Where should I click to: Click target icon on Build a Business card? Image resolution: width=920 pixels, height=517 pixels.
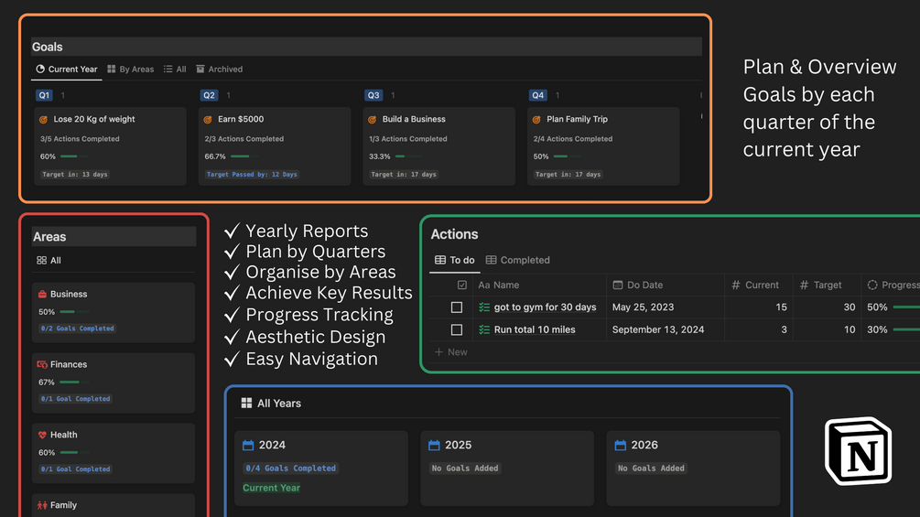click(372, 120)
